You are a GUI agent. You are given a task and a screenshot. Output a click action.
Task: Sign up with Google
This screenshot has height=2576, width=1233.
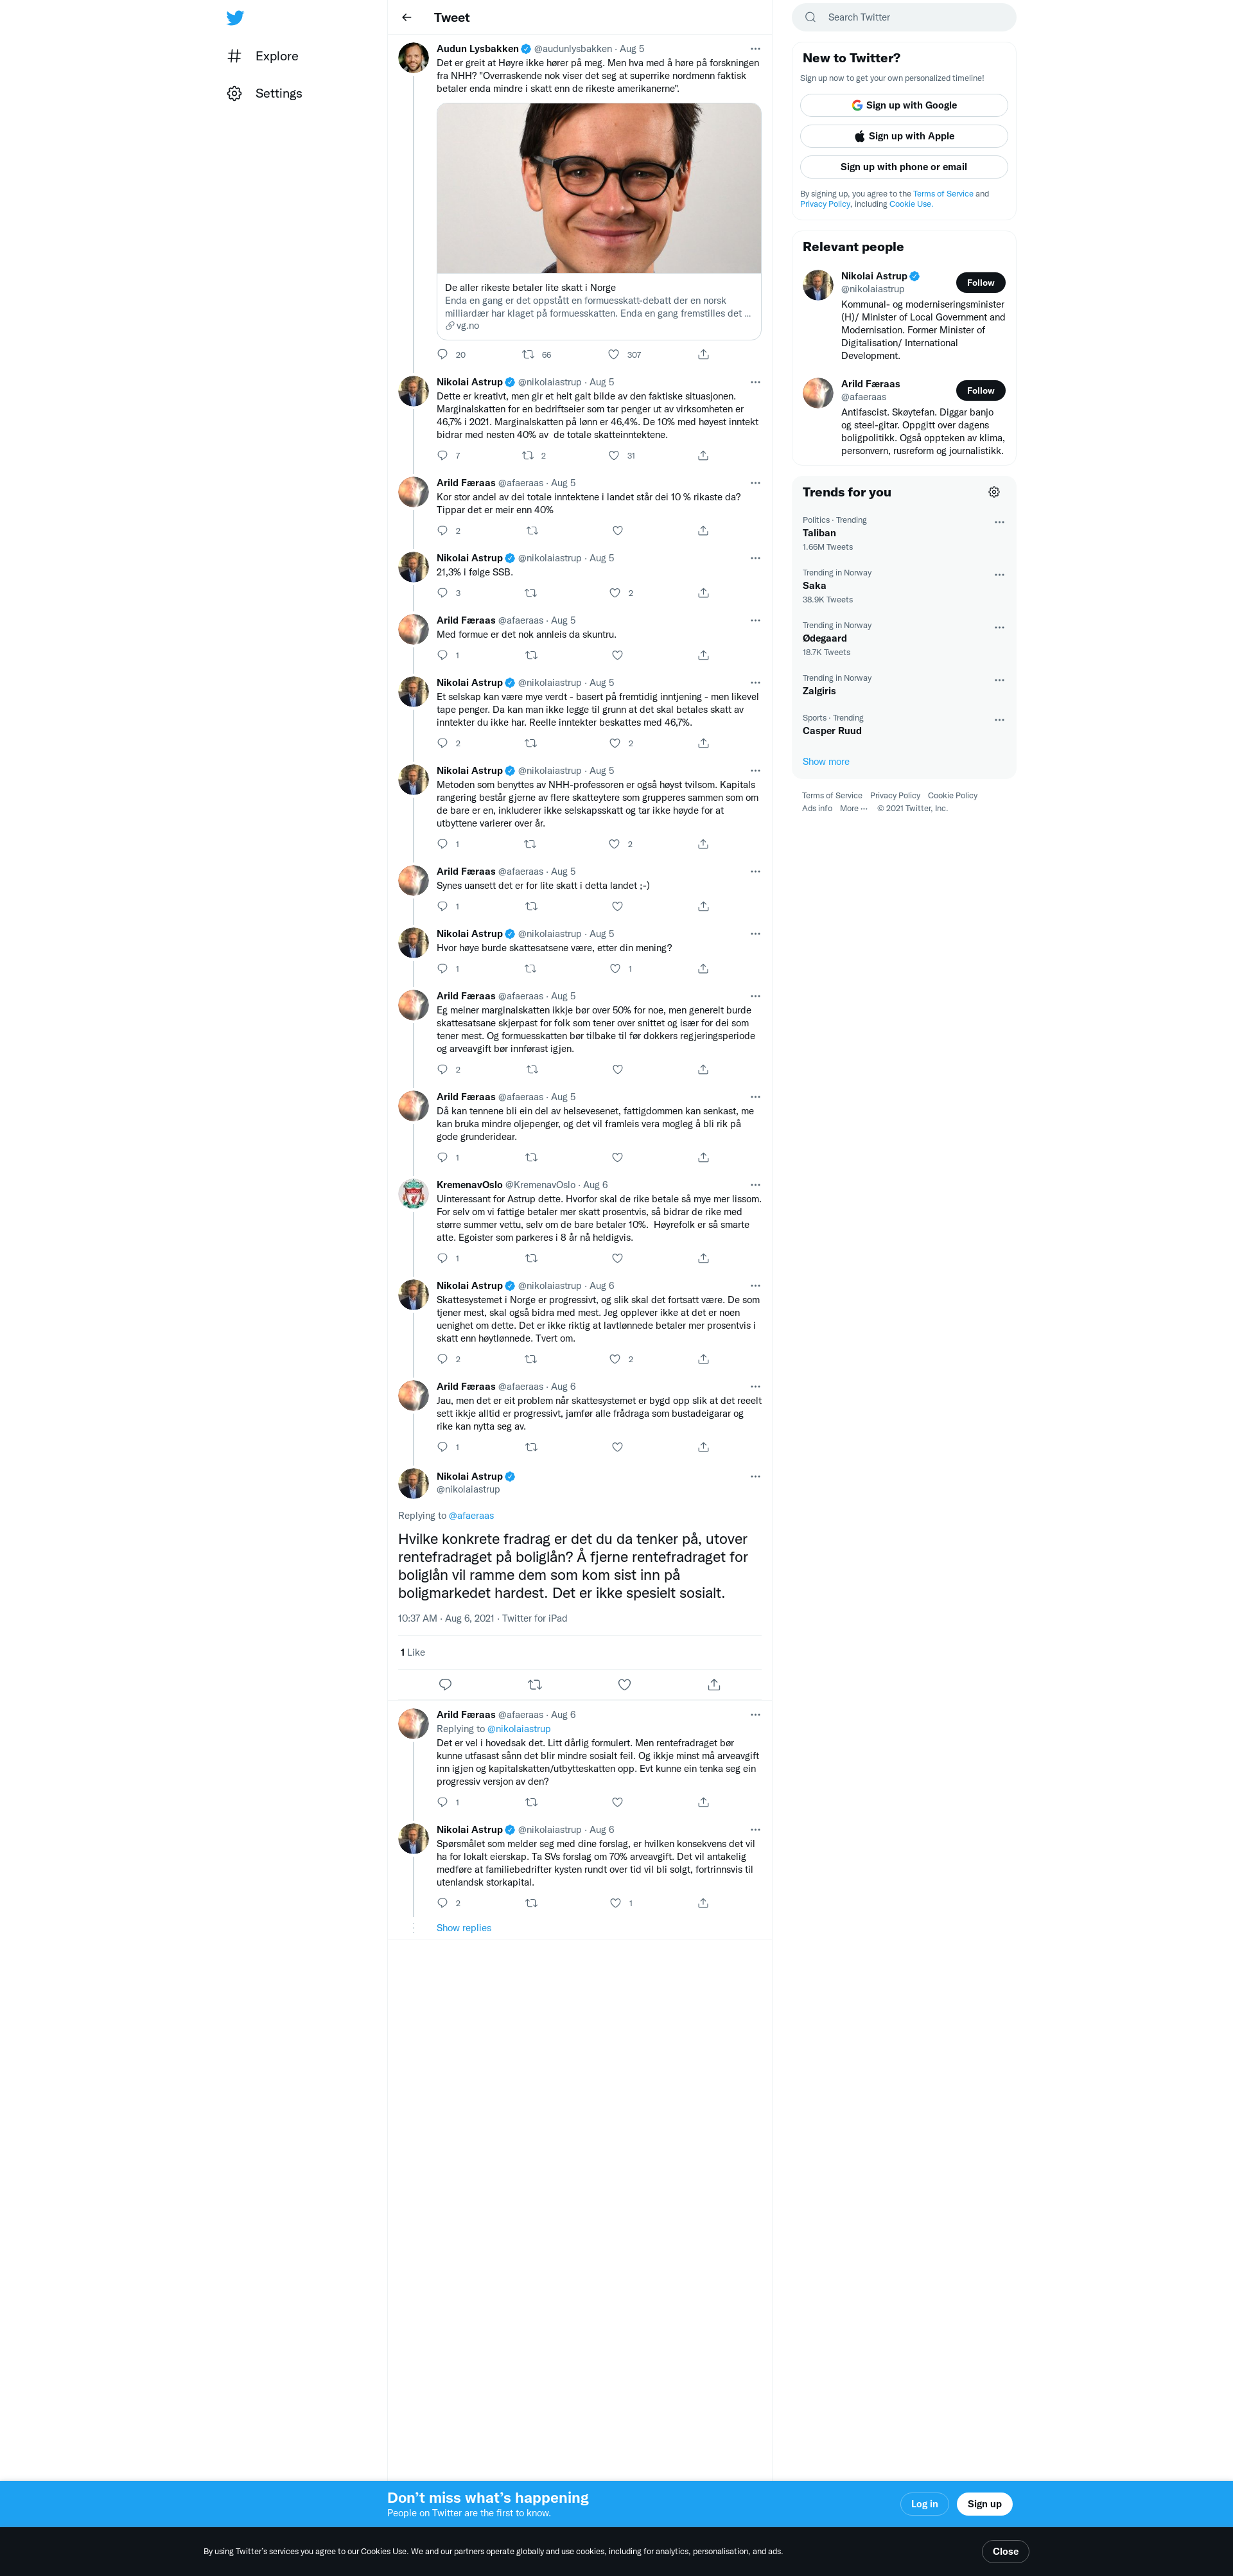904,105
